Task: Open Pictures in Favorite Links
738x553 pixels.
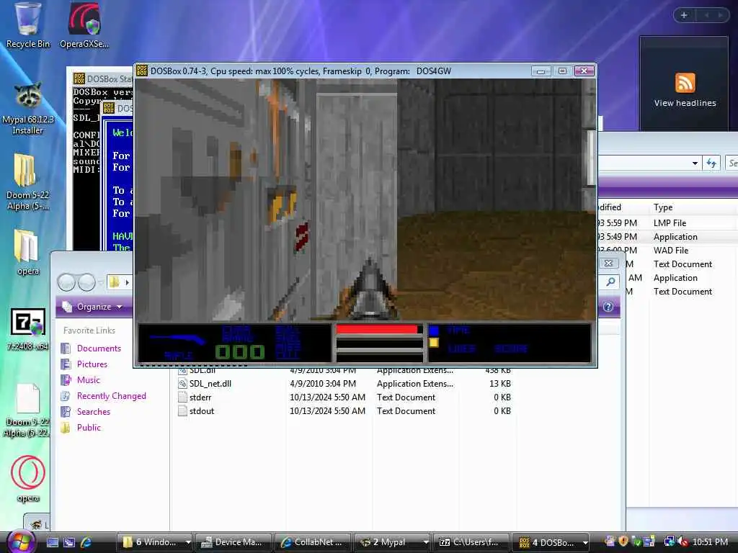Action: tap(92, 364)
